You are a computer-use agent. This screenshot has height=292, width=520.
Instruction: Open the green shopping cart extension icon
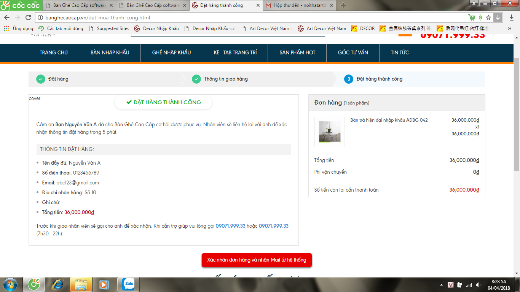(472, 17)
